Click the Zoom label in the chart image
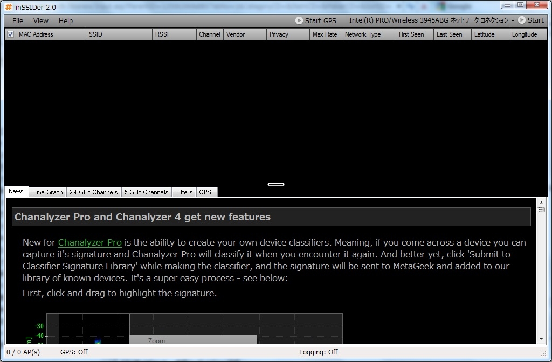The image size is (552, 362). (x=156, y=340)
